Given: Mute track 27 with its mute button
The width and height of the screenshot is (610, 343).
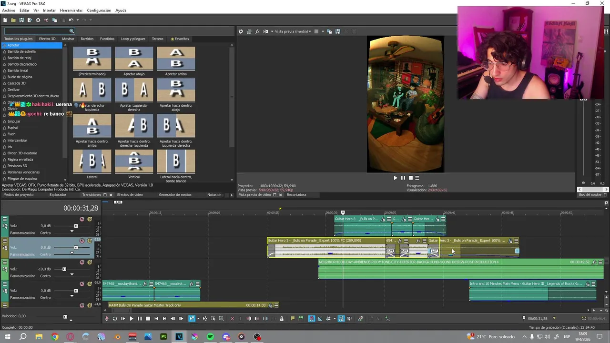Looking at the screenshot, I should point(82,219).
